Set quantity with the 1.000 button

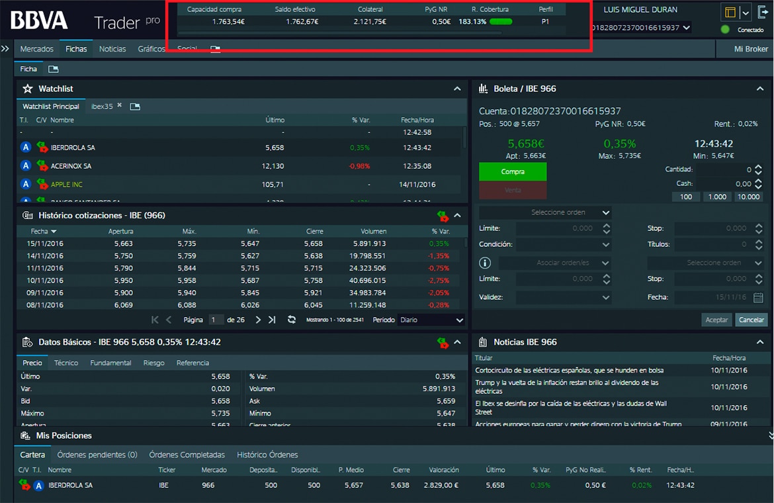(x=717, y=197)
